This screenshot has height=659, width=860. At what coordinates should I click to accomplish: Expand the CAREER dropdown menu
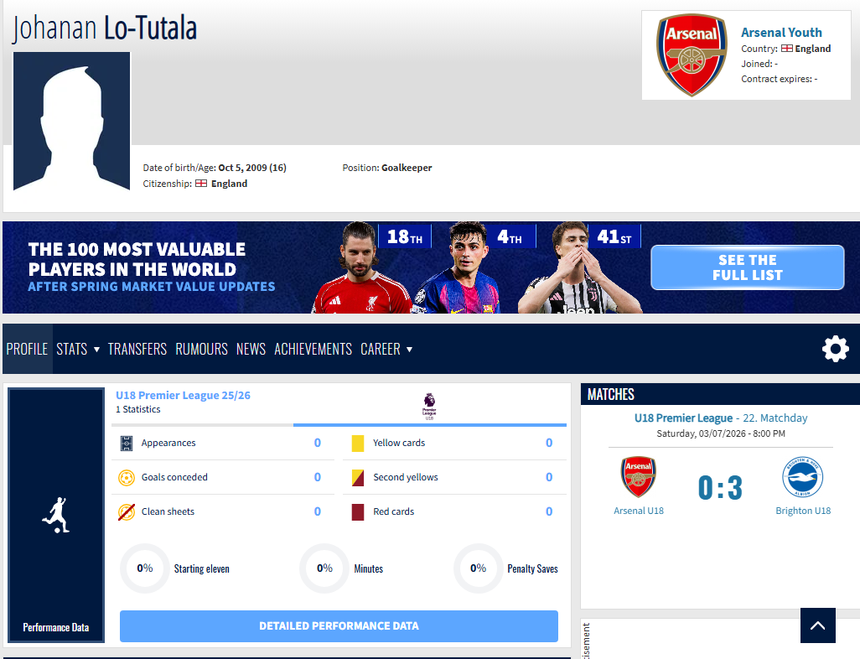[x=386, y=349]
